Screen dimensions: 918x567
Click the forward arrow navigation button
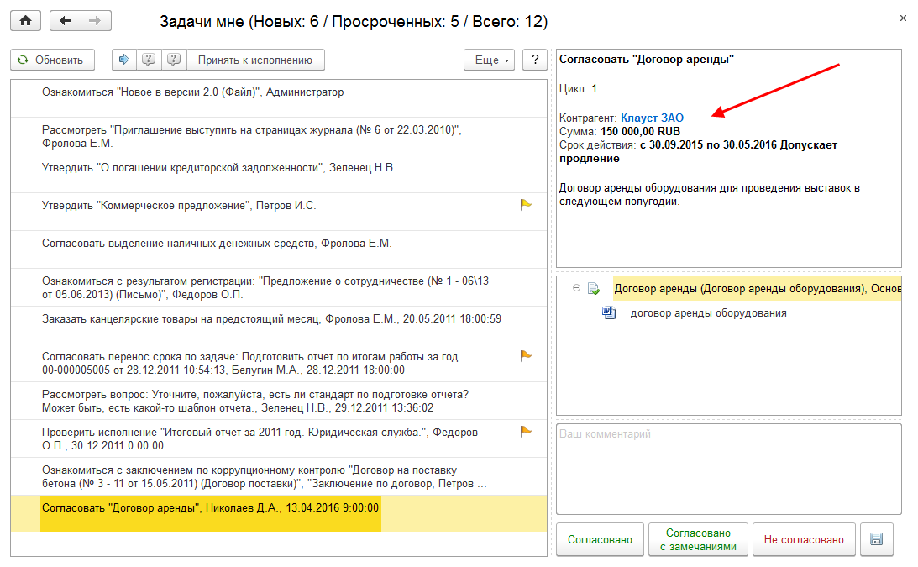tap(94, 21)
